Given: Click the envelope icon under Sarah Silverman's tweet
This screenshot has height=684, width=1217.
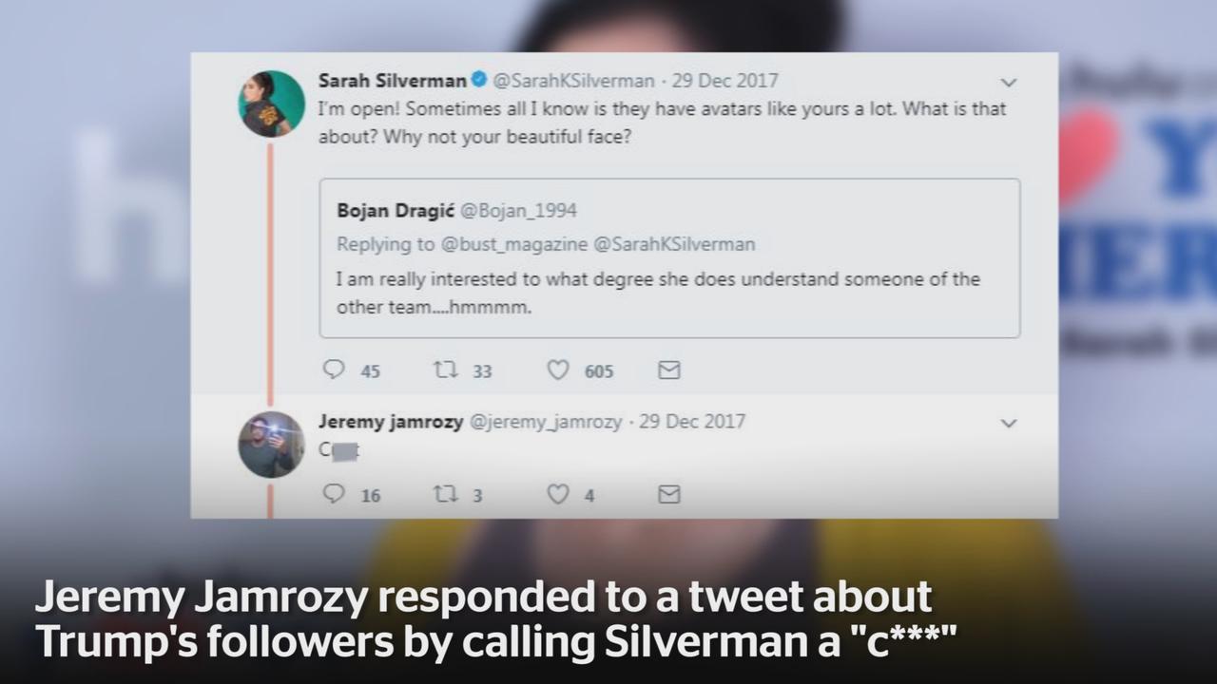Looking at the screenshot, I should tap(669, 370).
